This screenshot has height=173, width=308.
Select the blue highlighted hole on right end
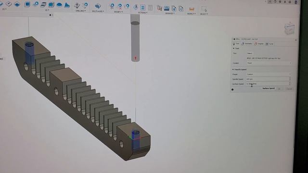click(x=136, y=140)
